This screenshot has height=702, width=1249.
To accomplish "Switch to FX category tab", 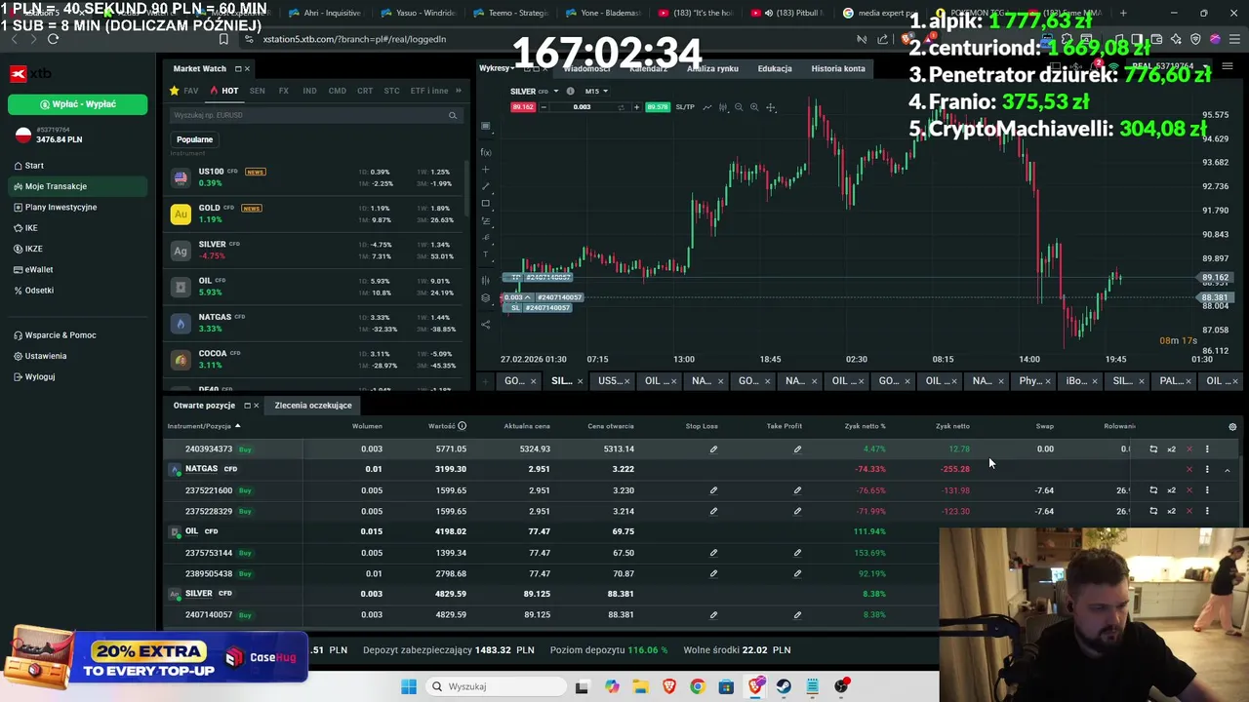I will (283, 91).
